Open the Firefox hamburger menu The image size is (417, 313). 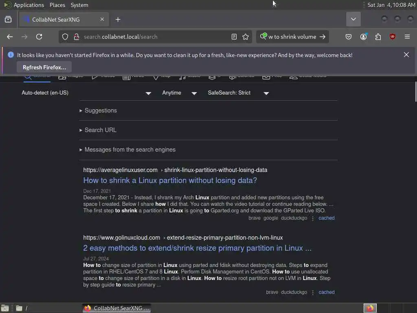(x=407, y=37)
